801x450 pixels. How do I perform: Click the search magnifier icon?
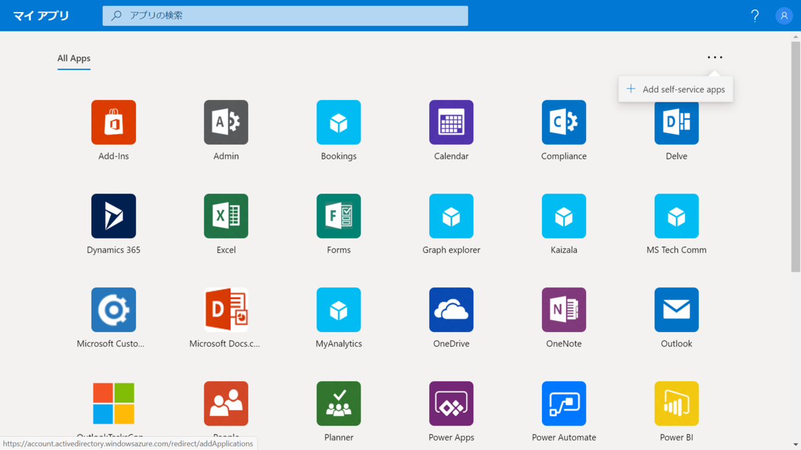tap(116, 15)
